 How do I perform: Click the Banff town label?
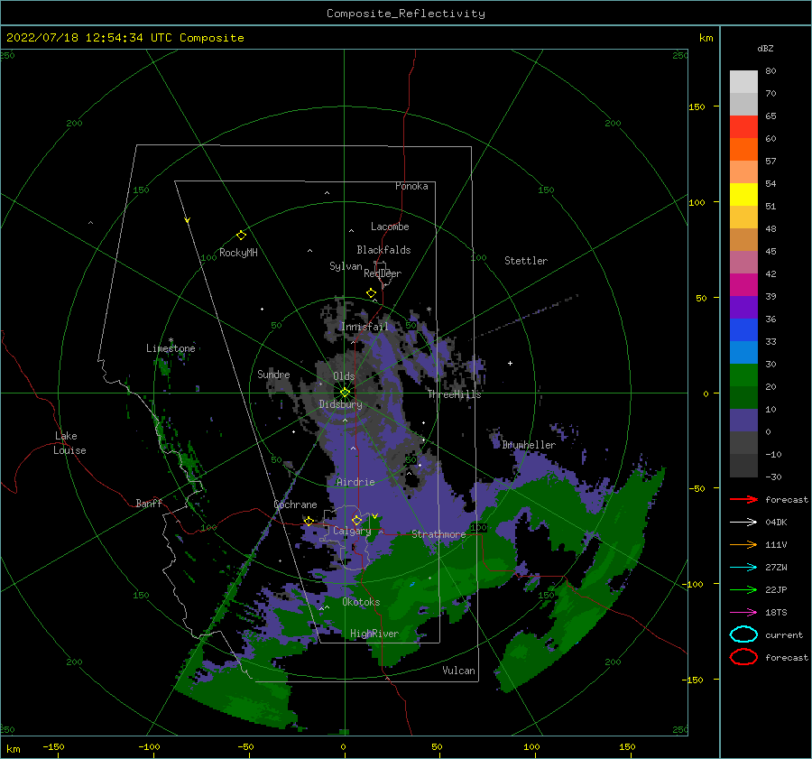pos(149,503)
